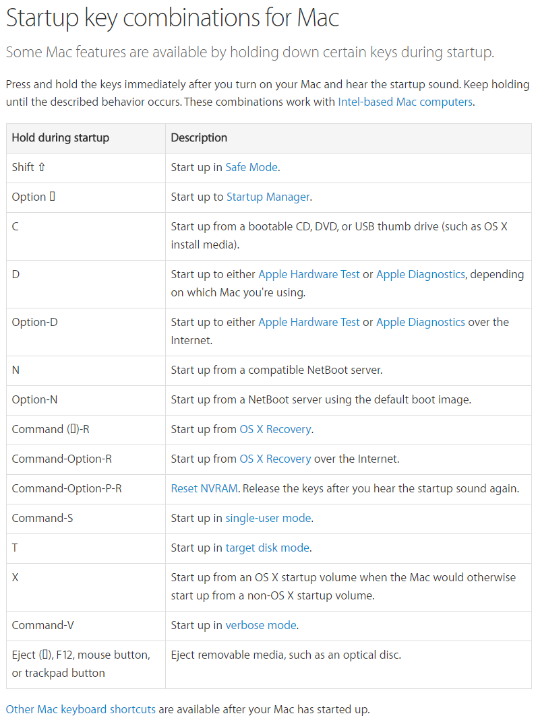
Task: Open the target disk mode link
Action: (x=267, y=548)
